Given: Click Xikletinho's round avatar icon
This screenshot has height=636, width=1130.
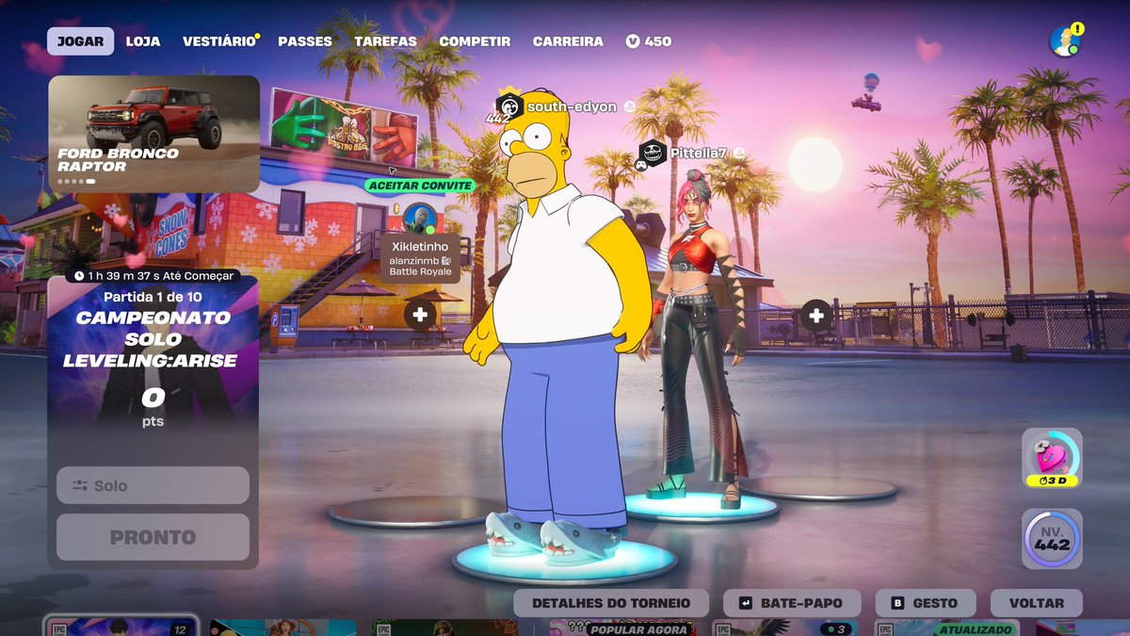Looking at the screenshot, I should [419, 219].
